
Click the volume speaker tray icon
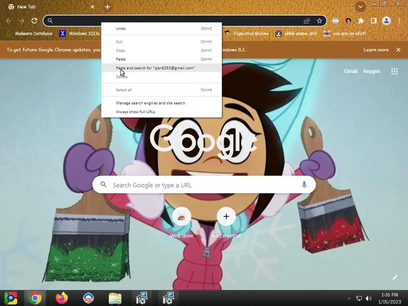pyautogui.click(x=369, y=298)
